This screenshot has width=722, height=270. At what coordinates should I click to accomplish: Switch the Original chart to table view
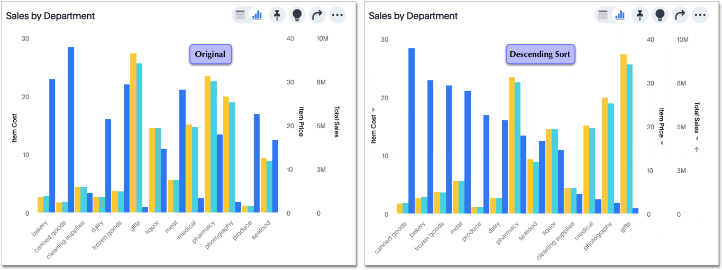pos(240,15)
